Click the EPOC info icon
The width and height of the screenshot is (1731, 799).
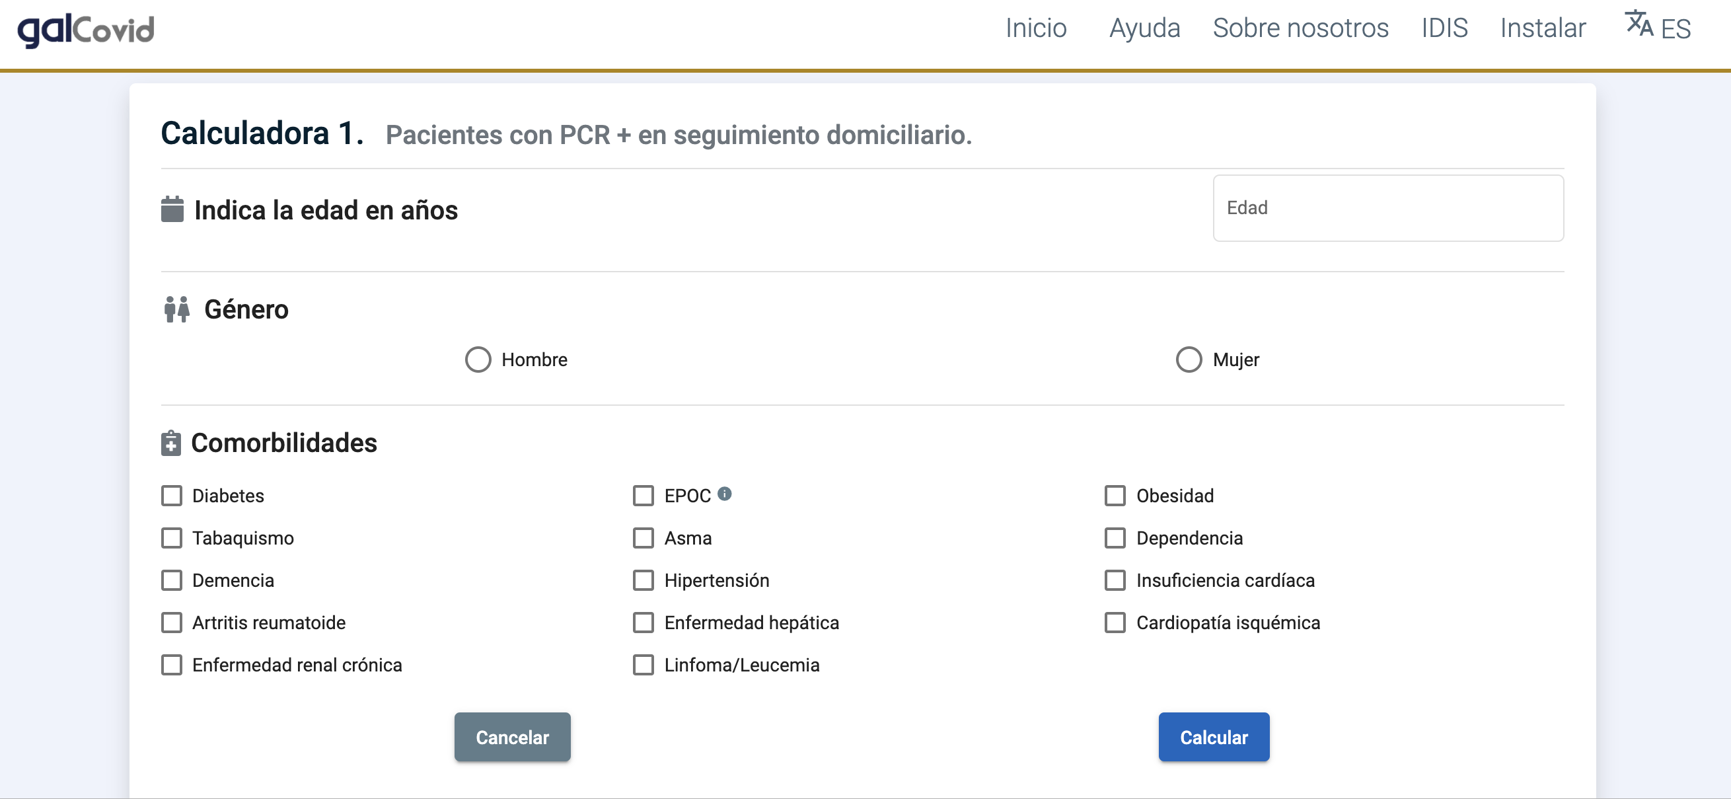coord(724,494)
